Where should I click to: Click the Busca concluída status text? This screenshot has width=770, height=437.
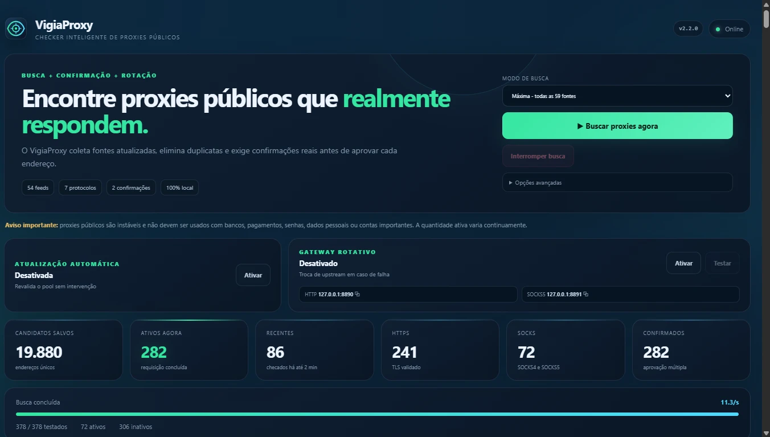coord(38,402)
